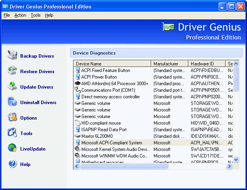Click IDE\DISKMAX... hardware ID cell

[206, 136]
